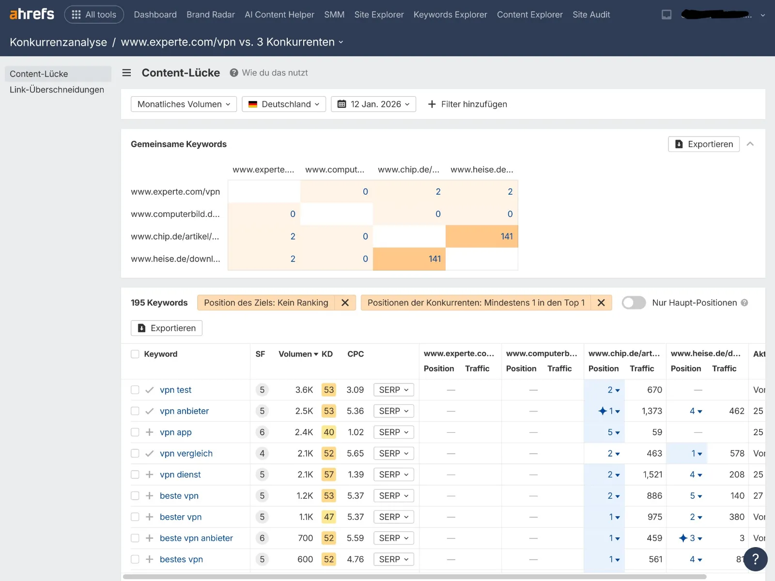This screenshot has width=775, height=581.
Task: Toggle the hamburger sidebar menu icon
Action: coord(127,73)
